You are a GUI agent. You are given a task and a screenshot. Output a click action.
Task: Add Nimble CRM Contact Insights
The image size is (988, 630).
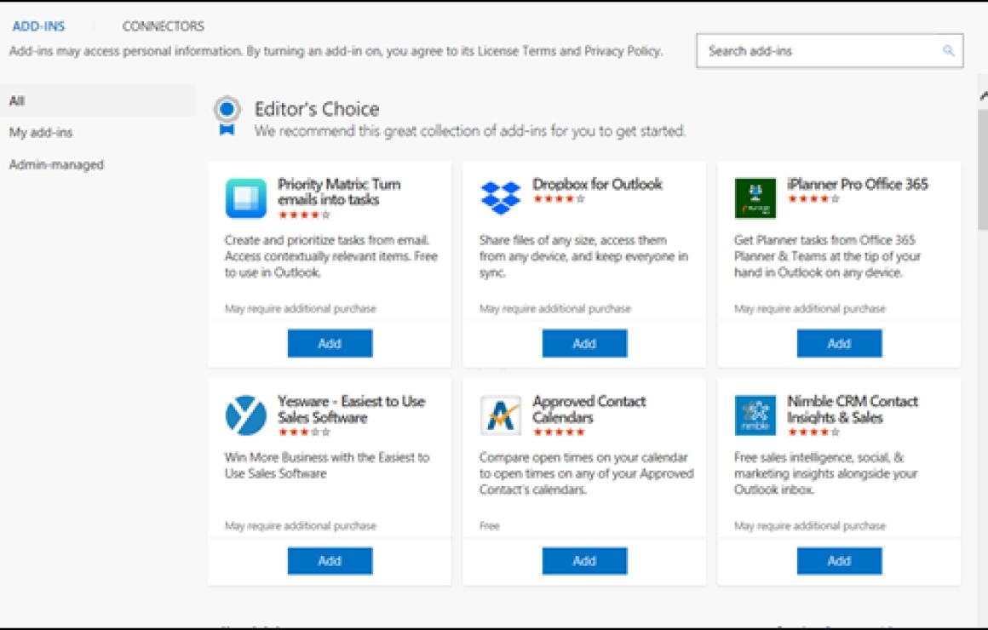[839, 561]
